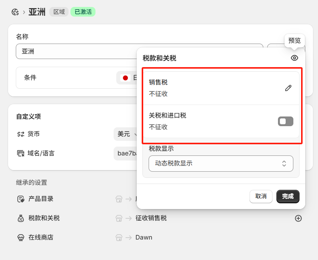Click the arrow next to 征收销售税
The height and width of the screenshot is (260, 318).
[x=128, y=218]
